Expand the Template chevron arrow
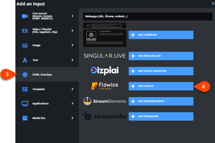Screen dimensions: 215x143 [72, 89]
